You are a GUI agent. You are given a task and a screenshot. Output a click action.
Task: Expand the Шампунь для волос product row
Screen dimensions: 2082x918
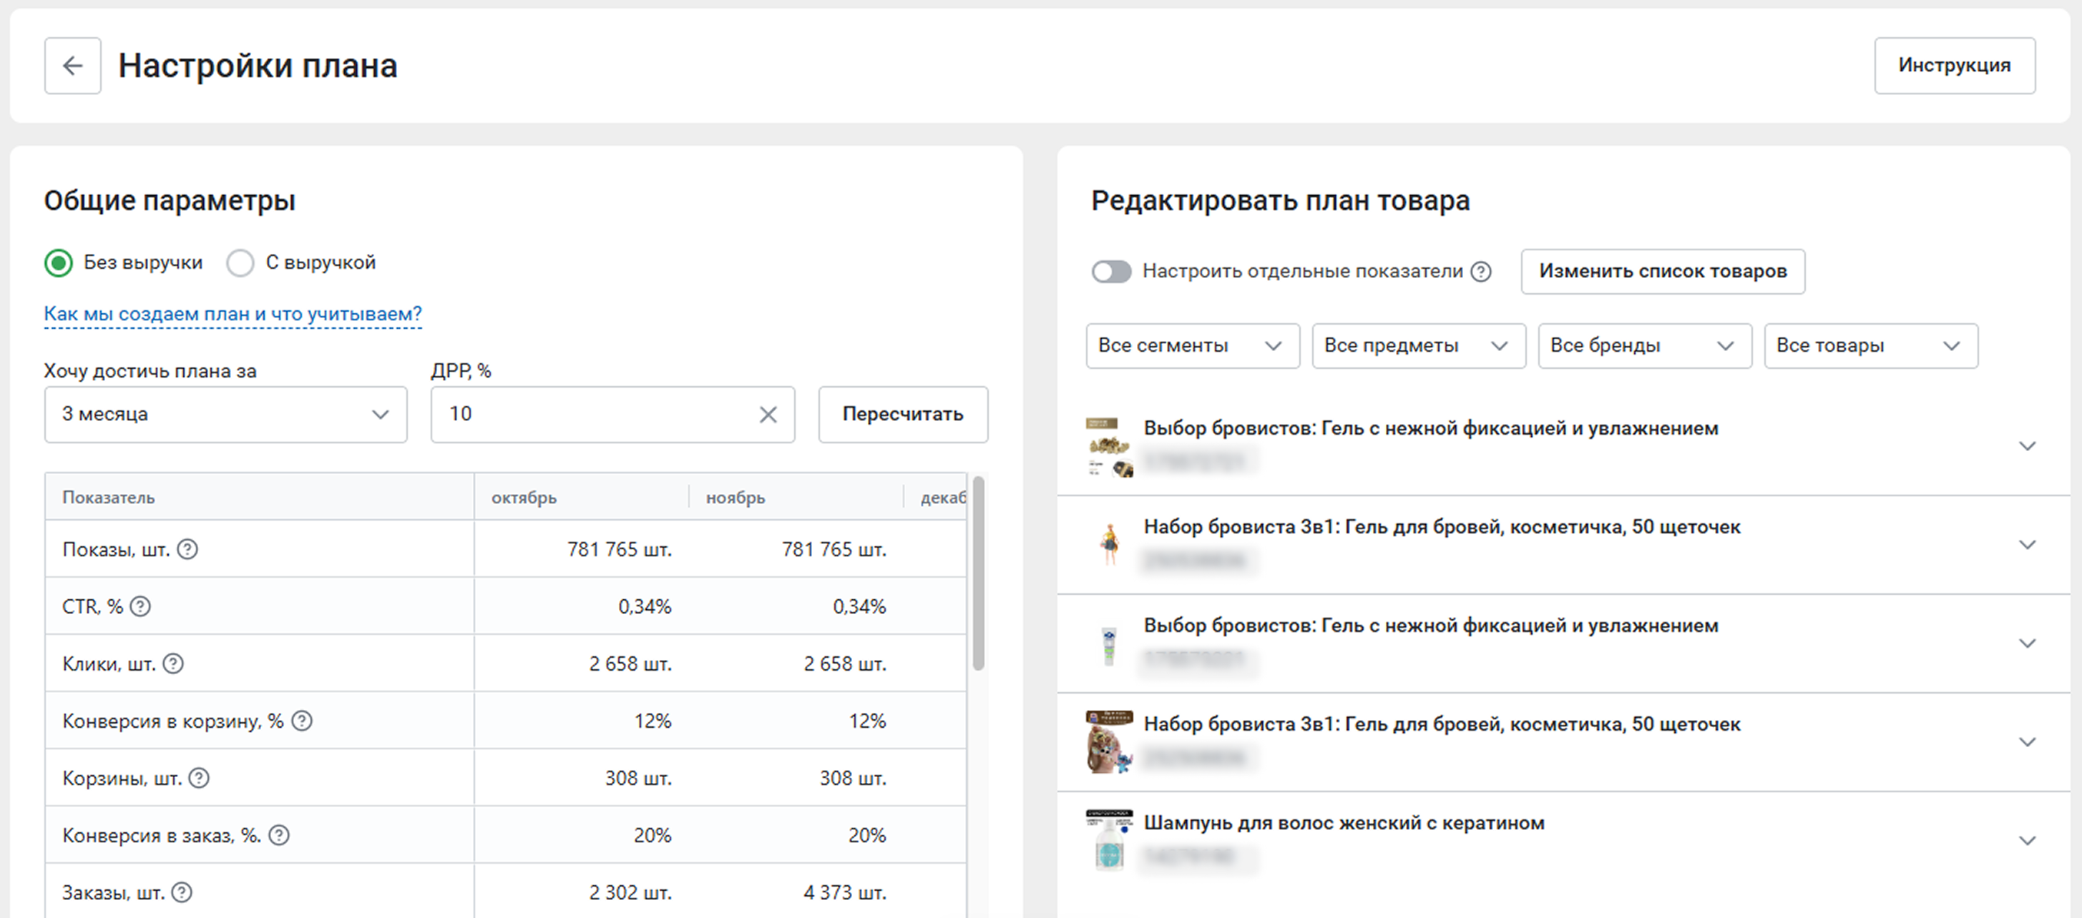(x=2026, y=841)
